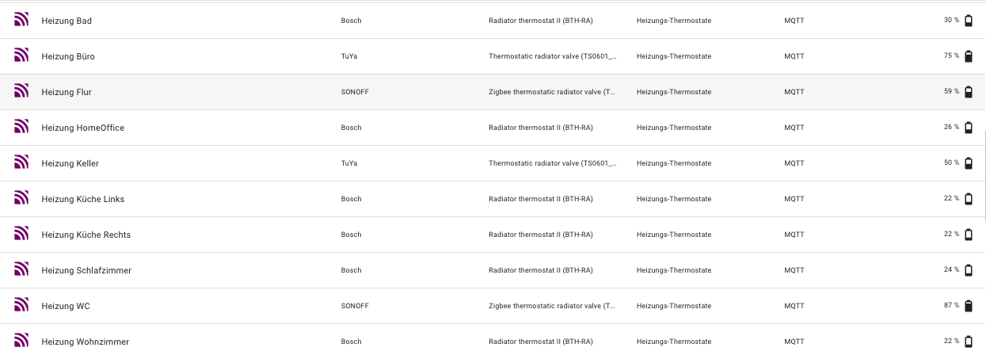Click the battery icon in Heizung Wohnzimmer row
Screen dimensions: 986x359
(968, 342)
